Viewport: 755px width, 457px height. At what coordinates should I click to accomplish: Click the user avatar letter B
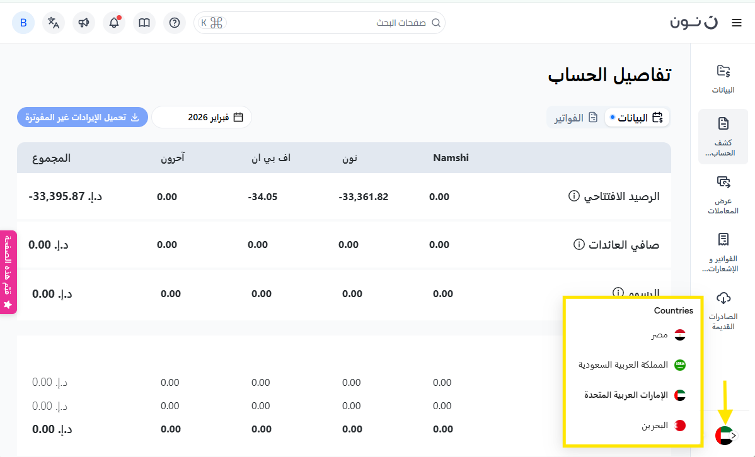23,23
